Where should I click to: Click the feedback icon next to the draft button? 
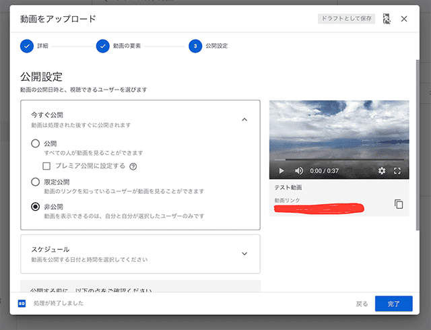387,19
